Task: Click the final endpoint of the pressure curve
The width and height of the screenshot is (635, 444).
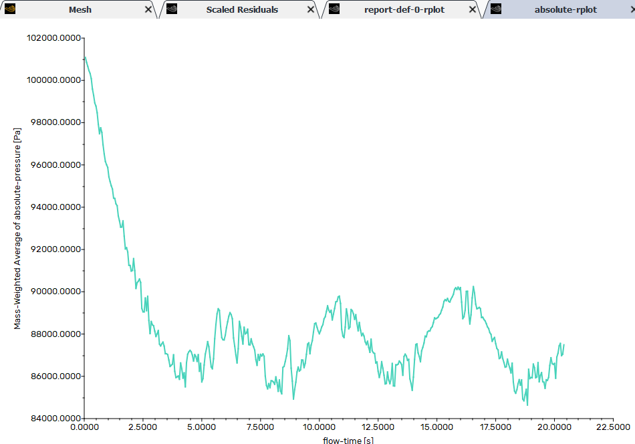Action: 564,344
